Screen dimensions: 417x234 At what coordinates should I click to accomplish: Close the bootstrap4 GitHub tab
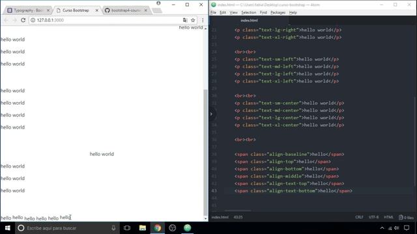tap(146, 10)
